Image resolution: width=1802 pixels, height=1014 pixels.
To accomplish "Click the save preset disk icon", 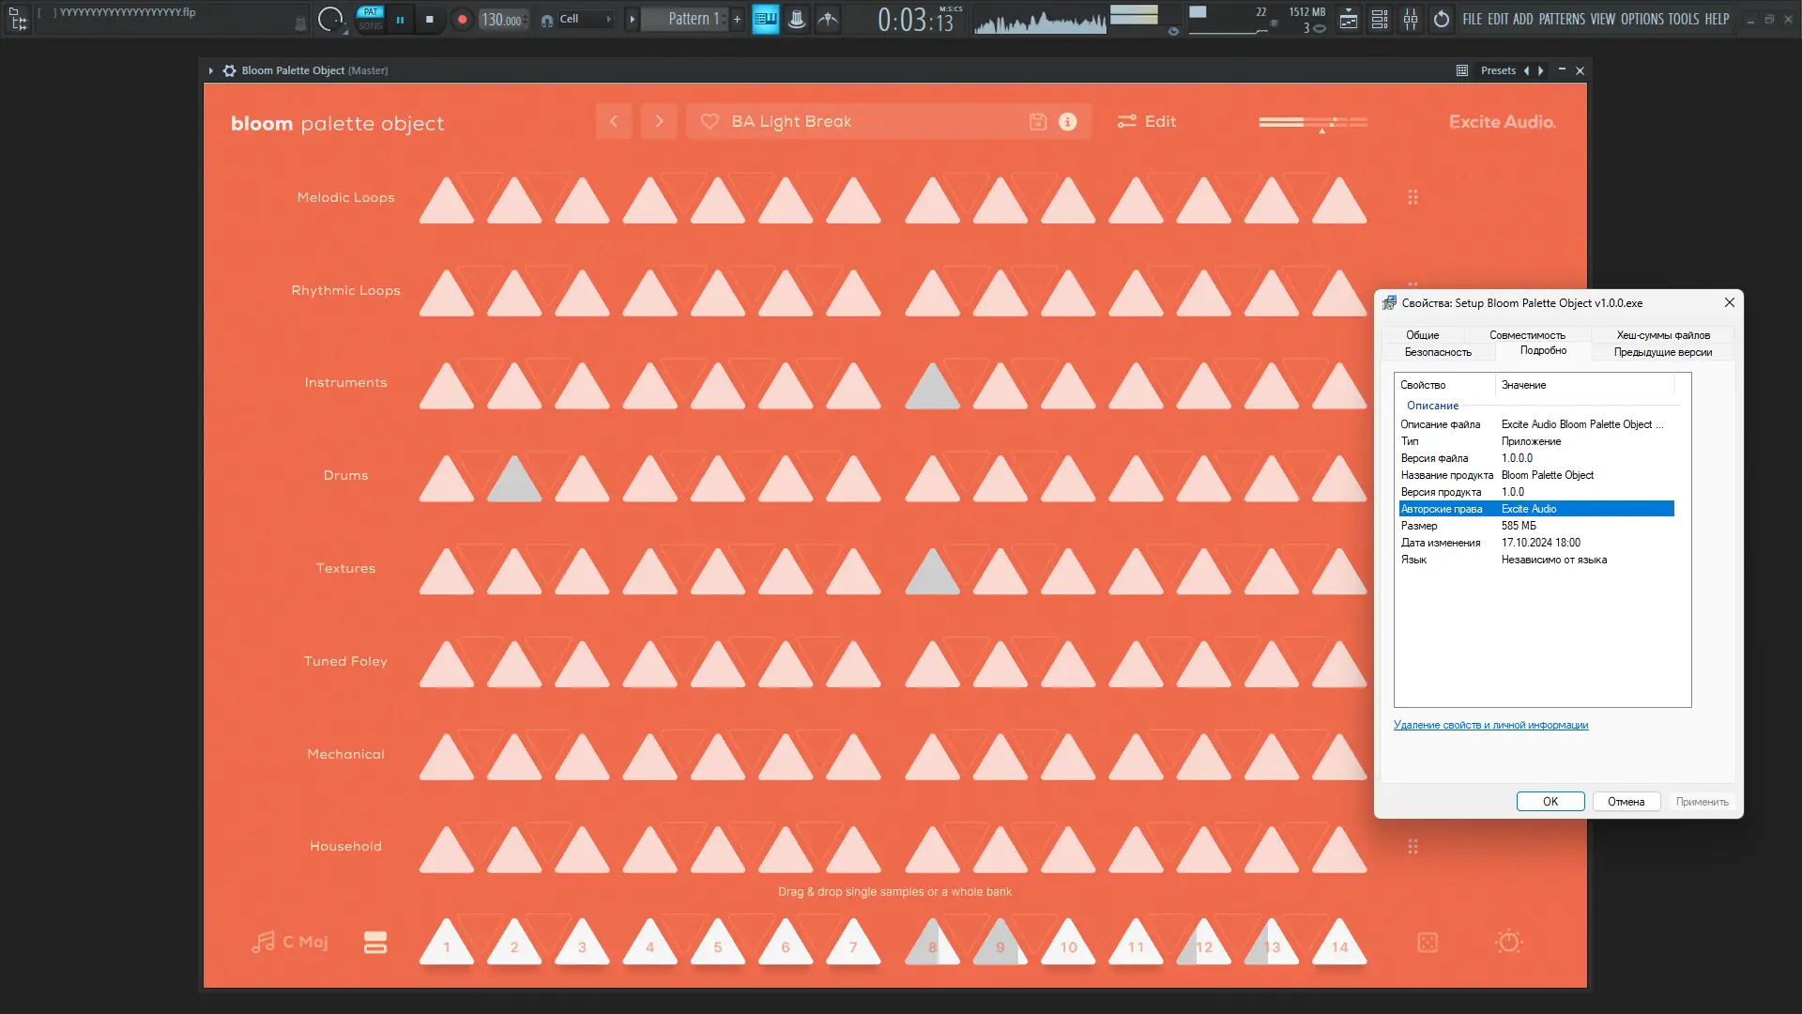I will coord(1038,122).
